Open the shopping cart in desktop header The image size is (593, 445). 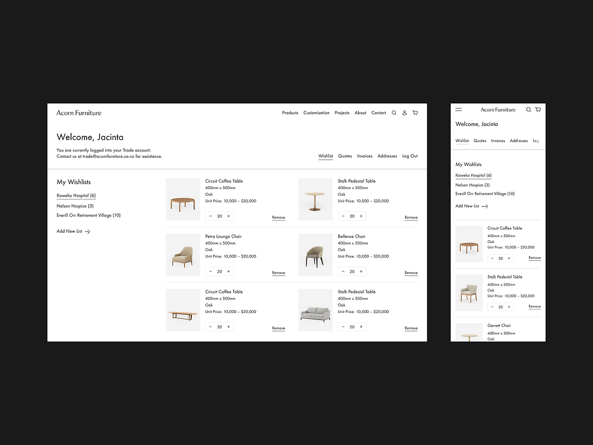pyautogui.click(x=415, y=113)
